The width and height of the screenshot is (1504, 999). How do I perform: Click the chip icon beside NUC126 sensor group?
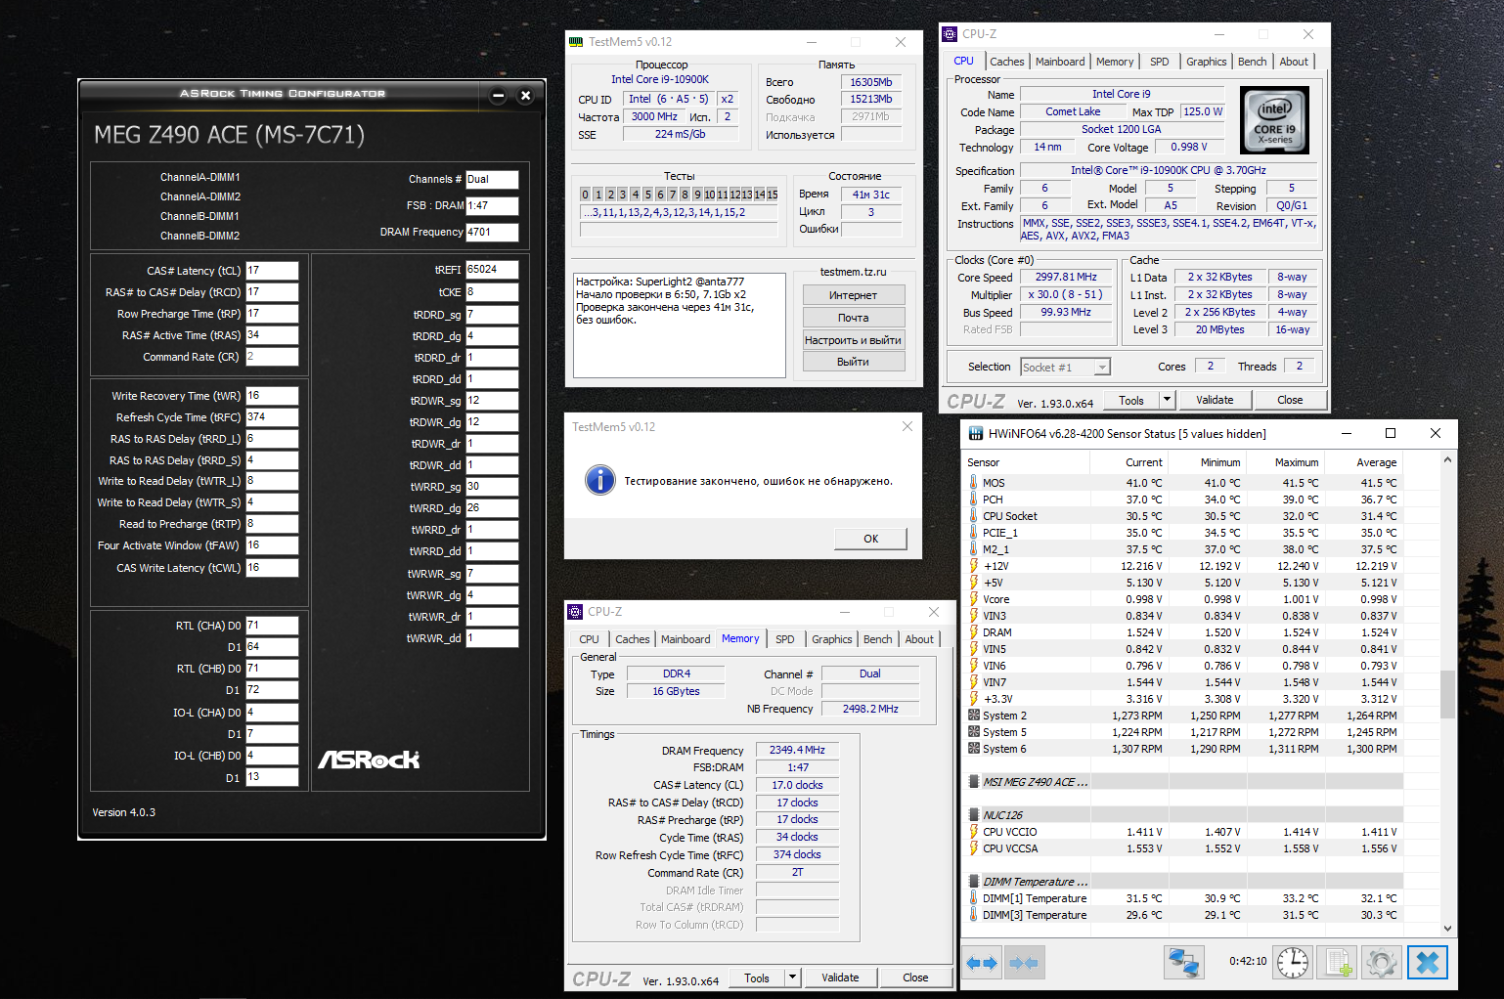pyautogui.click(x=974, y=815)
